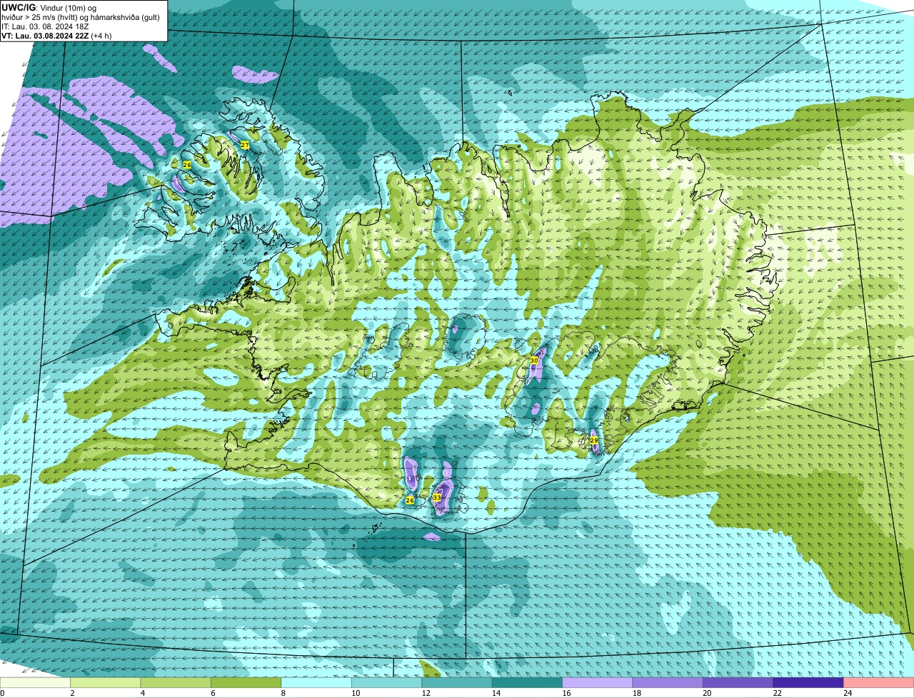Click the yellow max gust label 33
This screenshot has height=698, width=914.
click(437, 497)
